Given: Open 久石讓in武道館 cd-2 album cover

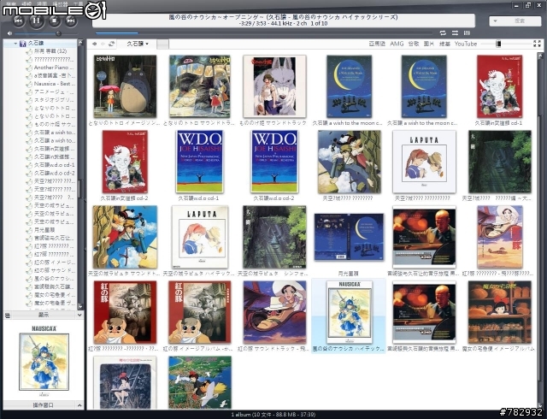Looking at the screenshot, I should pos(125,162).
